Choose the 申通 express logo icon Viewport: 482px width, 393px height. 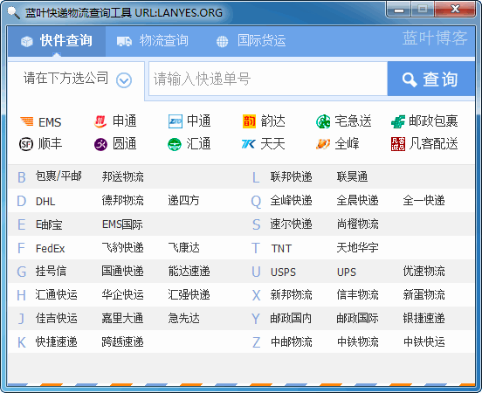point(100,121)
